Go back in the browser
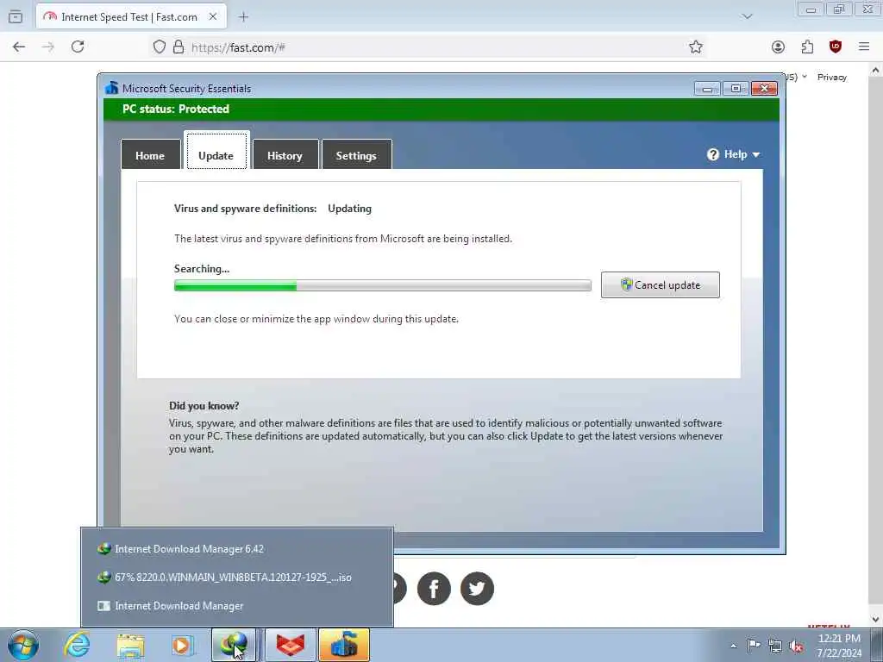The height and width of the screenshot is (662, 883). coord(19,47)
